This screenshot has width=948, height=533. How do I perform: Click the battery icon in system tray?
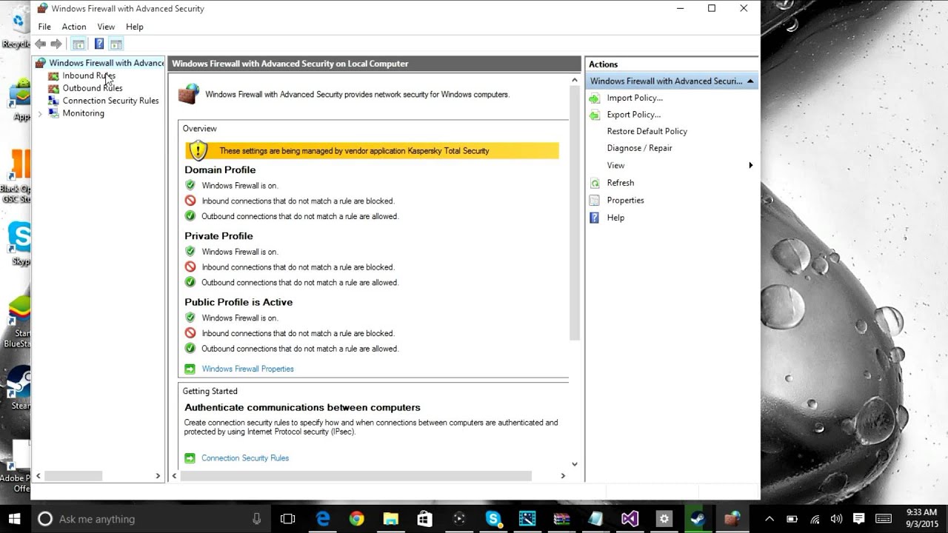coord(792,519)
